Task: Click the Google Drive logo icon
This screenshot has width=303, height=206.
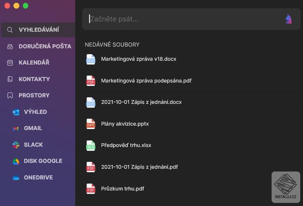Action: point(16,161)
